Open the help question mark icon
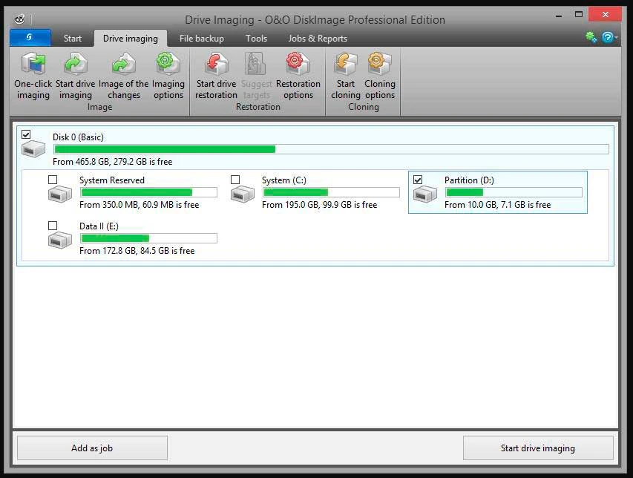The height and width of the screenshot is (478, 633). click(607, 38)
